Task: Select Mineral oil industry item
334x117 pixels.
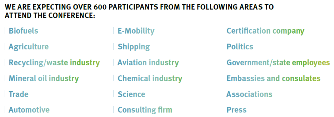Action: (44, 79)
